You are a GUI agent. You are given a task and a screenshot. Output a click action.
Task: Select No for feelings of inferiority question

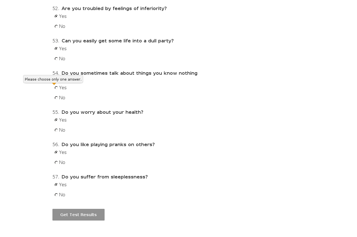coord(56,26)
